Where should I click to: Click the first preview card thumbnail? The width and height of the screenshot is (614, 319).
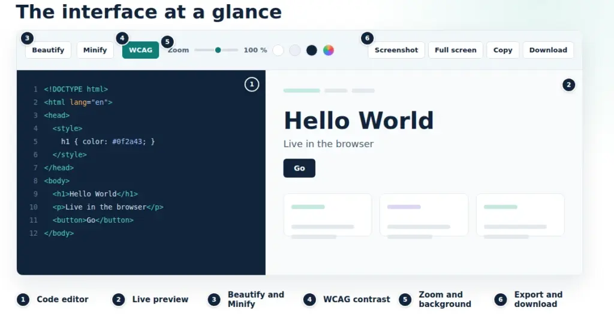[x=328, y=215]
